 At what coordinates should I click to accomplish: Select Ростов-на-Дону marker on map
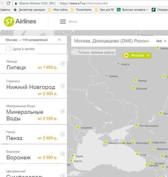pyautogui.click(x=137, y=125)
